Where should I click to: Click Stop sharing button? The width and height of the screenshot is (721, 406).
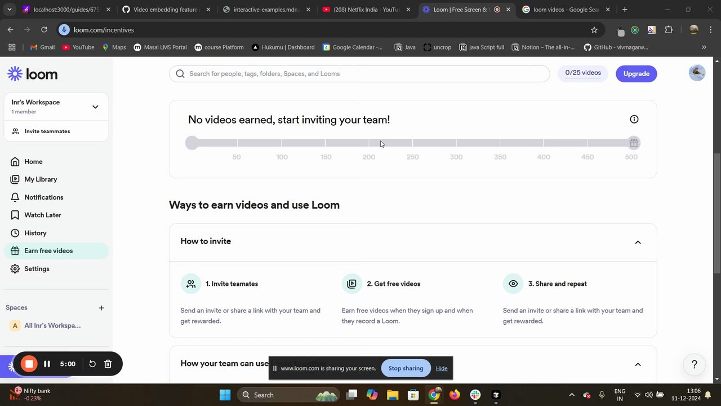[x=406, y=368]
